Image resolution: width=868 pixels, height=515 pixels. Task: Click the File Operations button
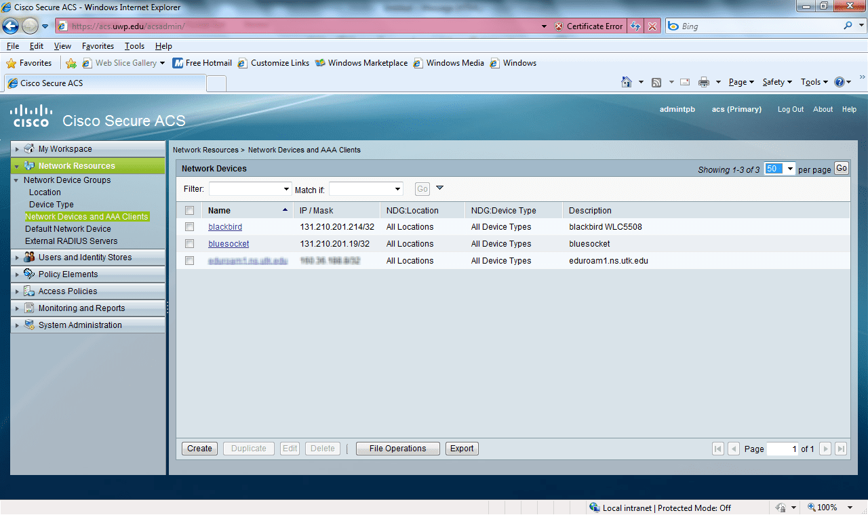pos(398,449)
